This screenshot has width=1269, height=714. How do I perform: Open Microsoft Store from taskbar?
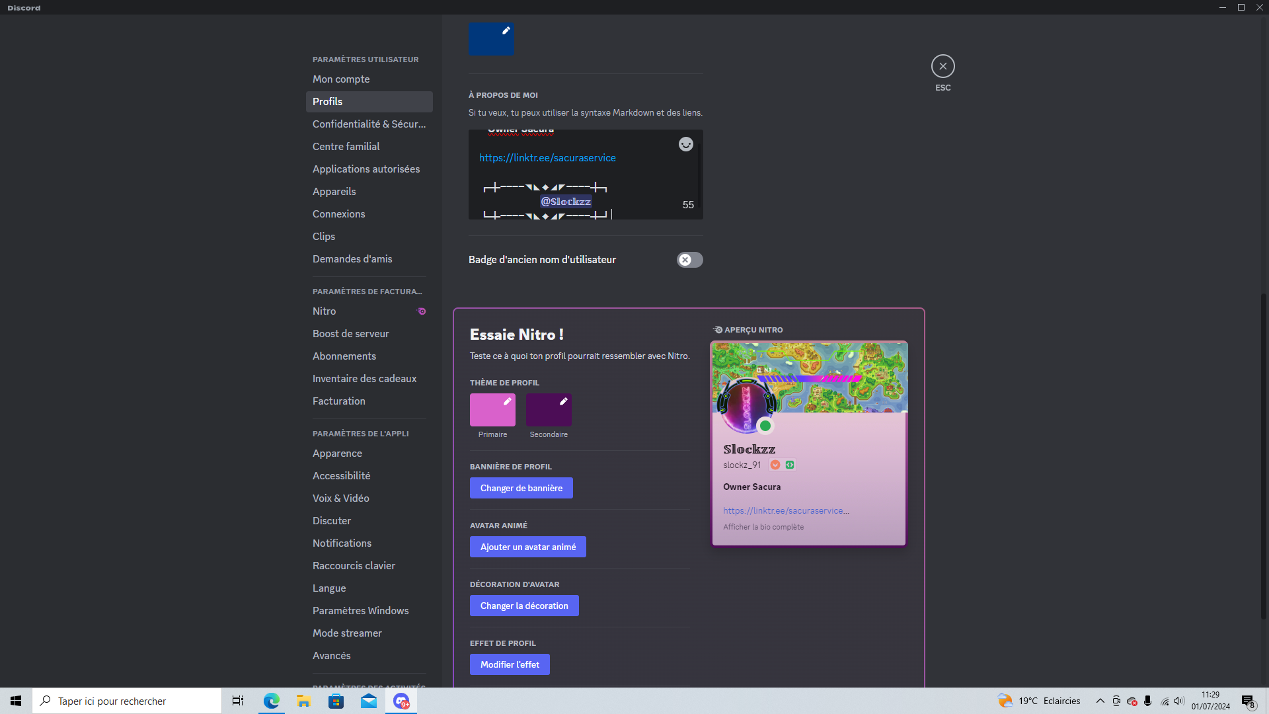click(336, 701)
